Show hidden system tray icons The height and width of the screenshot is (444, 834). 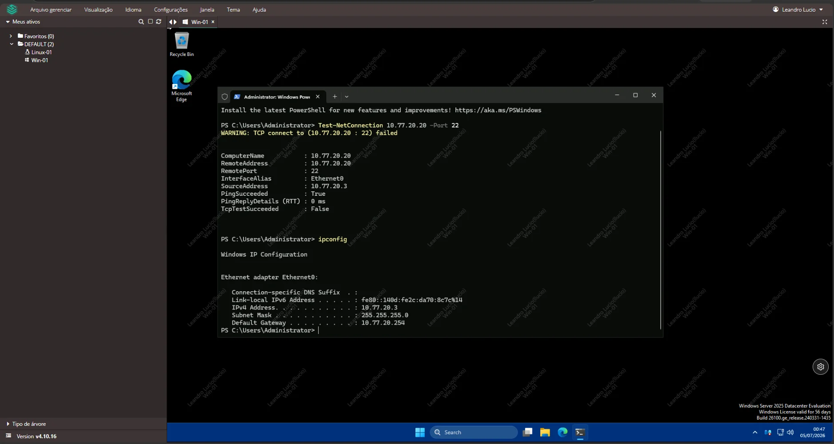(755, 432)
